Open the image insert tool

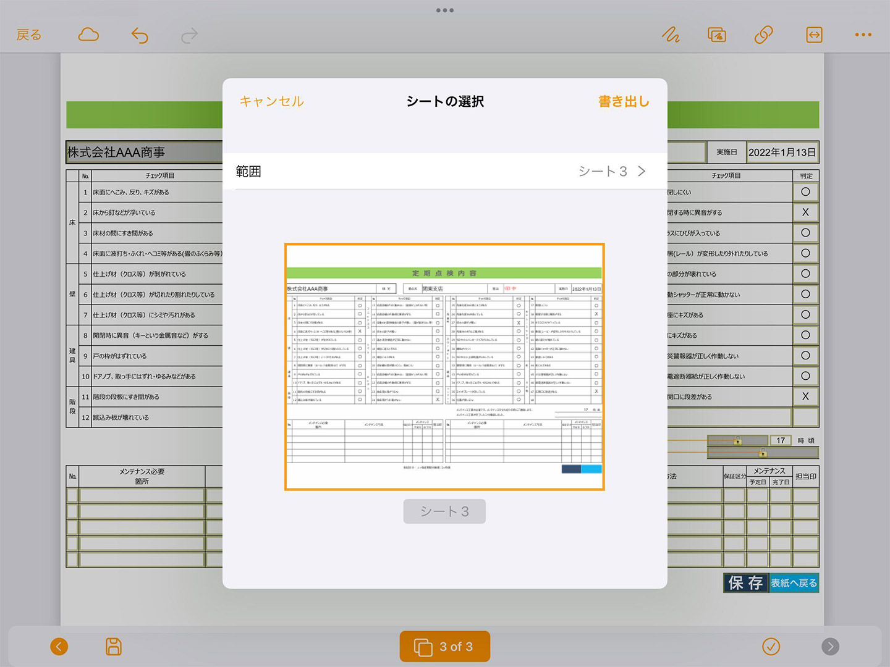tap(717, 35)
